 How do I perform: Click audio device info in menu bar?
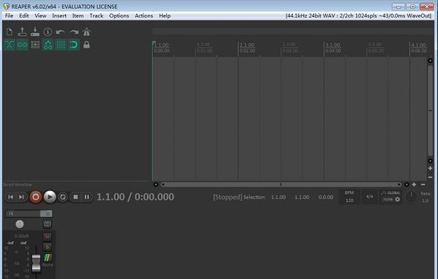(358, 15)
